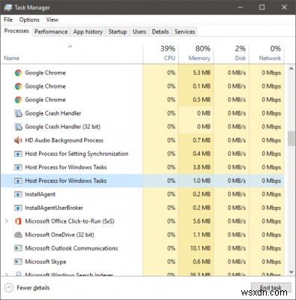This screenshot has height=300, width=296.
Task: Select the Processes tab
Action: [x=17, y=31]
